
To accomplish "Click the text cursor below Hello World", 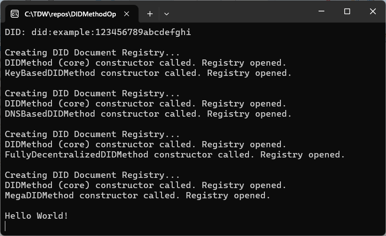I will point(6,226).
